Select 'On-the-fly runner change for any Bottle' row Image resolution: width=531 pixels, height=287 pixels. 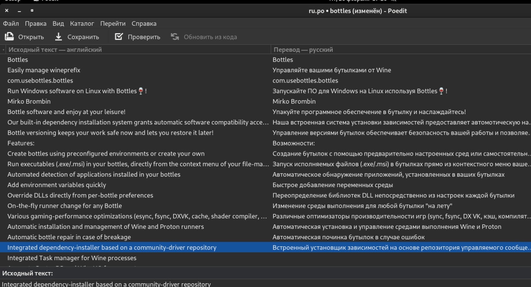coord(265,206)
